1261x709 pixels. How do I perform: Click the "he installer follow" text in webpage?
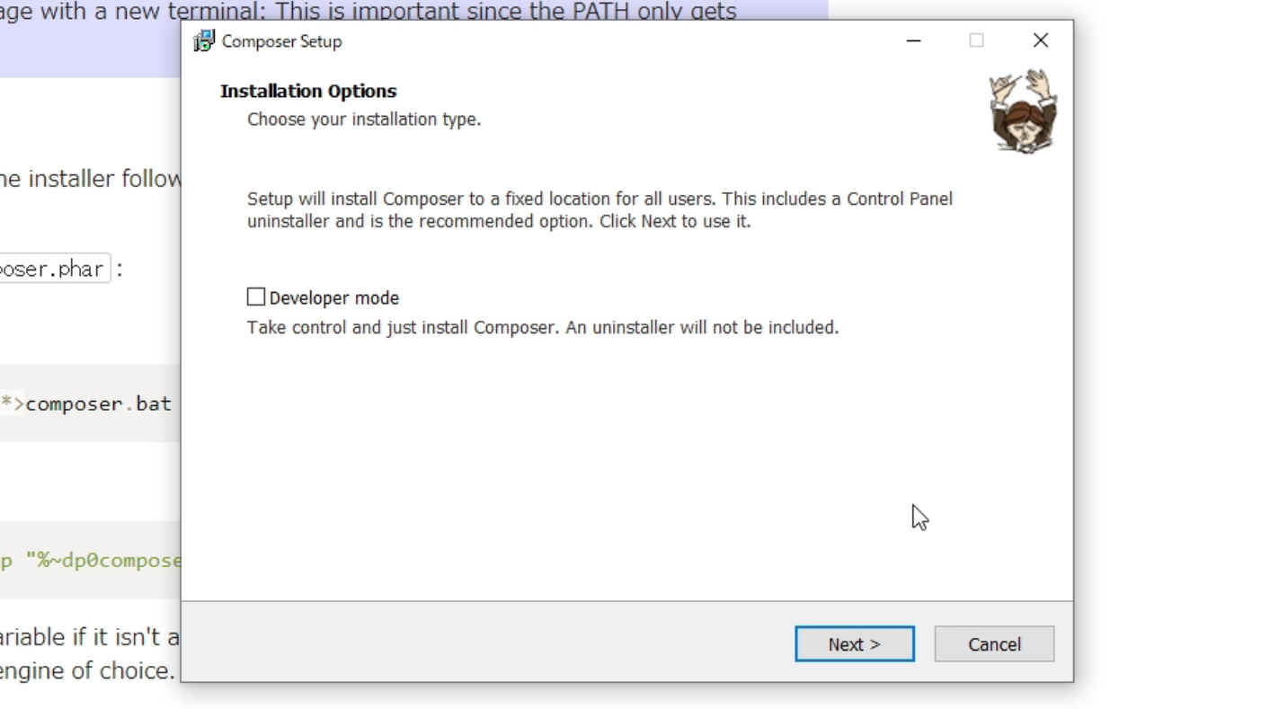pyautogui.click(x=90, y=179)
